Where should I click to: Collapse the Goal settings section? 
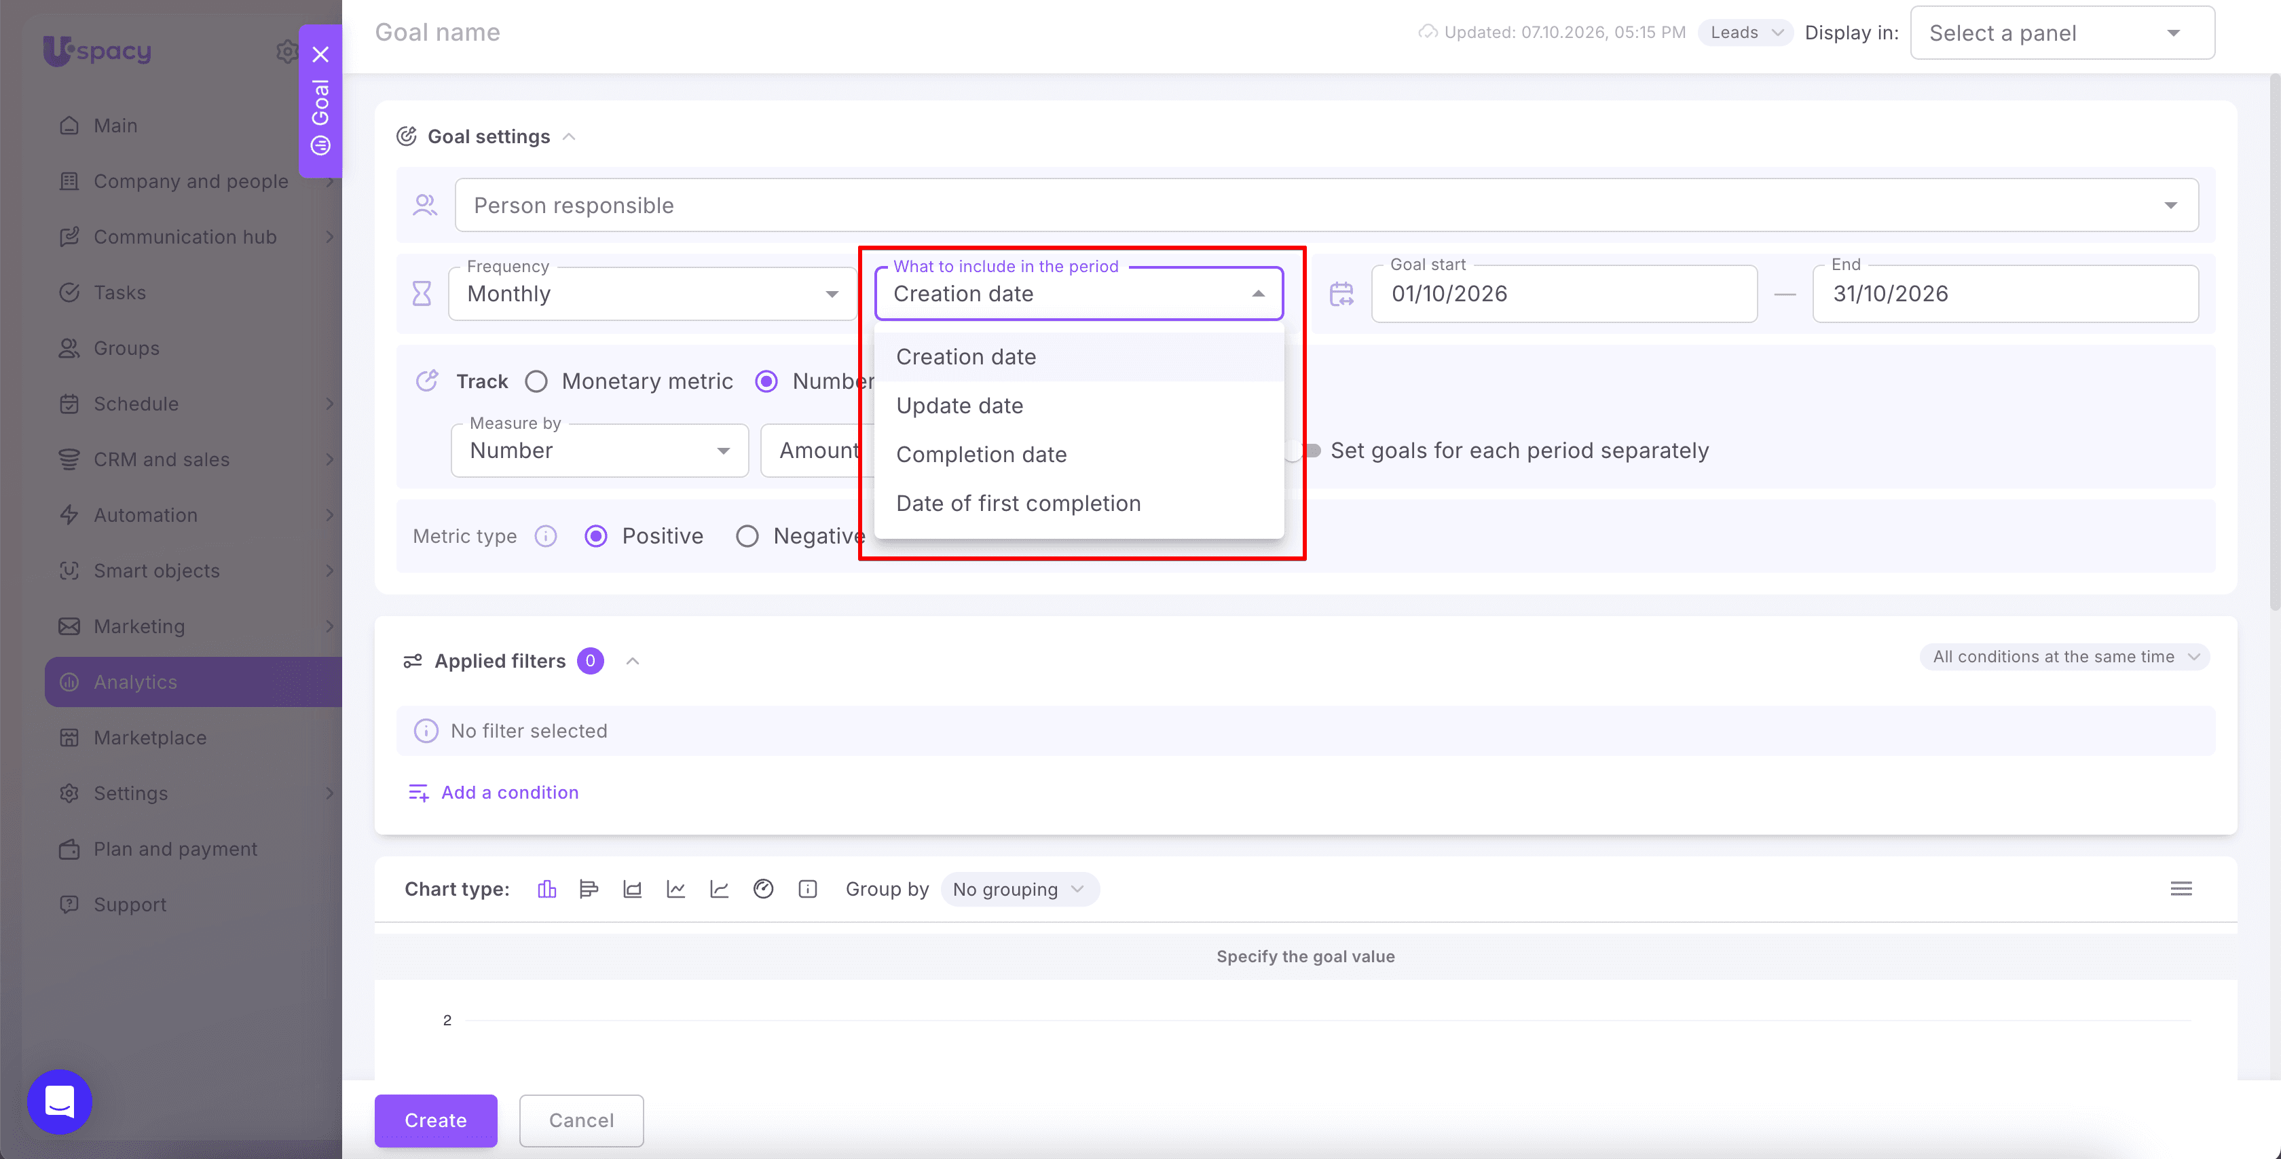570,136
